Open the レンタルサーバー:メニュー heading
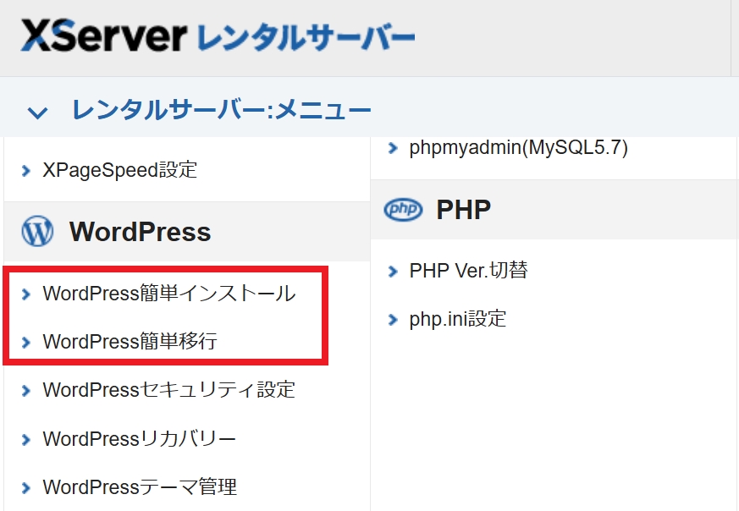This screenshot has width=739, height=511. coord(221,110)
